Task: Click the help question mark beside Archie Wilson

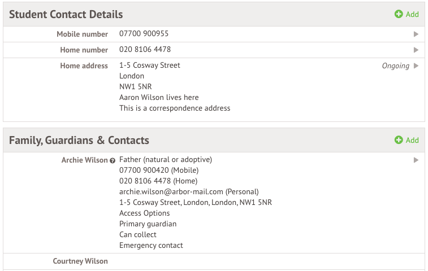Action: (x=112, y=160)
